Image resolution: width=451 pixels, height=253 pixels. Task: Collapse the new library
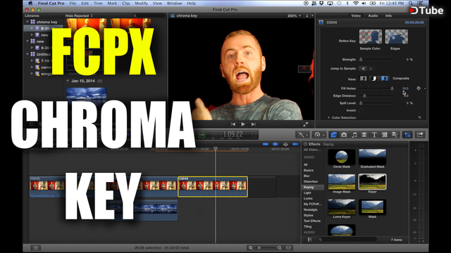27,41
